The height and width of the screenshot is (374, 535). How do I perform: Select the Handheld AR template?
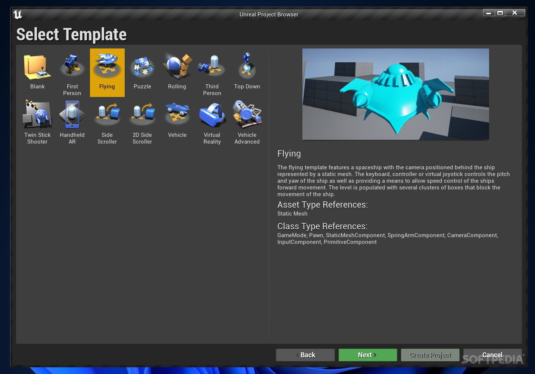tap(72, 121)
